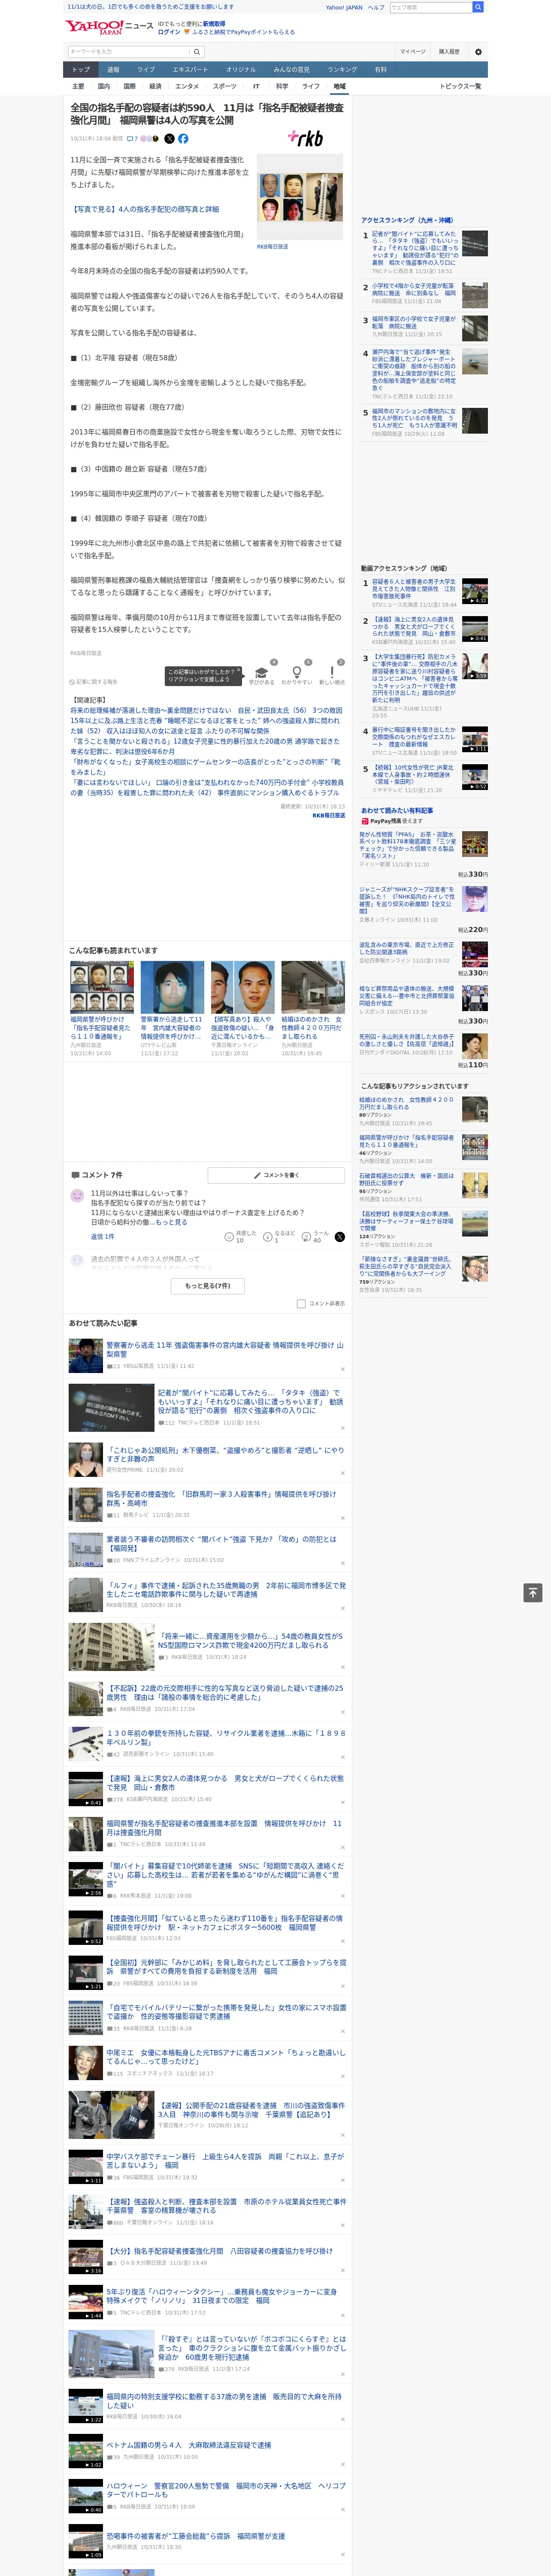Share the article on X
This screenshot has height=2576, width=551.
169,139
